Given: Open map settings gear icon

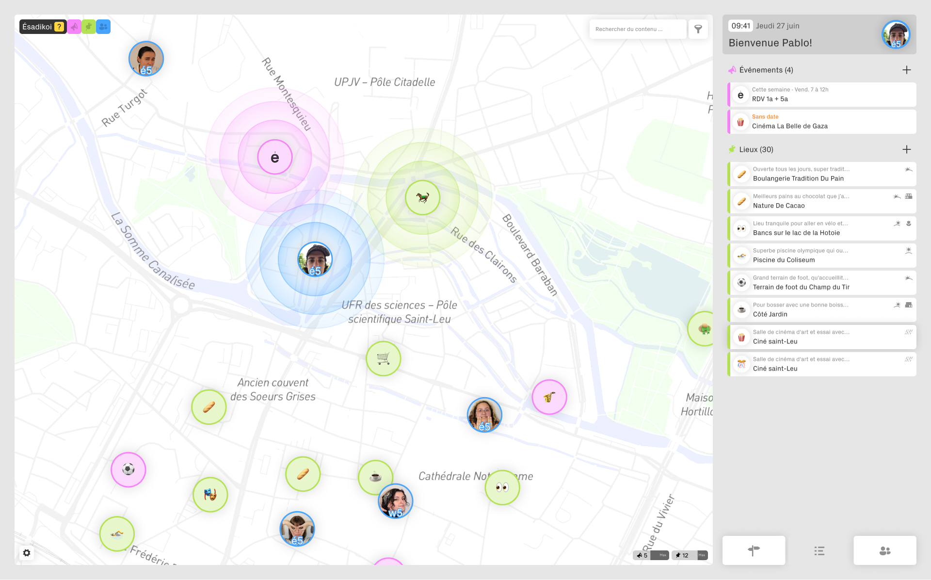Looking at the screenshot, I should click(27, 553).
